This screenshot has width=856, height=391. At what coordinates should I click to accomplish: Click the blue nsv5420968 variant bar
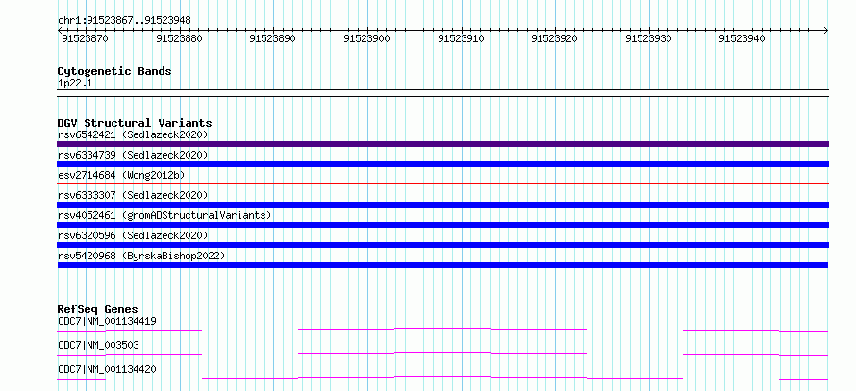coord(442,265)
